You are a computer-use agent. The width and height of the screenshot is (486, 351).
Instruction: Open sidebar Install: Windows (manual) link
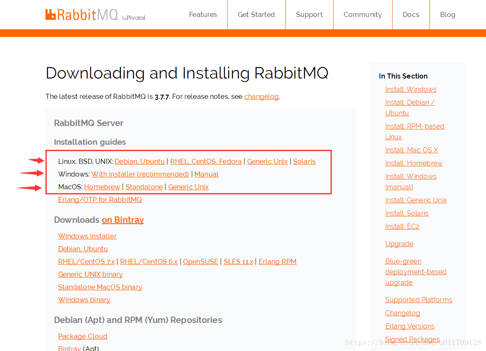tap(411, 182)
